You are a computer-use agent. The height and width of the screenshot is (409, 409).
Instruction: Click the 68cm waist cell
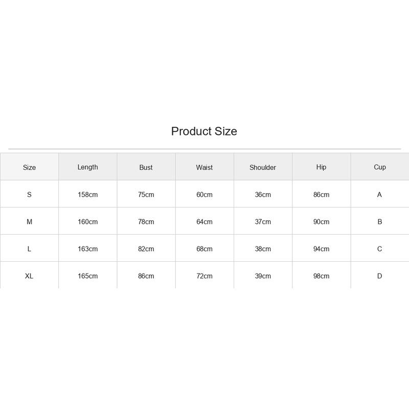[x=204, y=248]
